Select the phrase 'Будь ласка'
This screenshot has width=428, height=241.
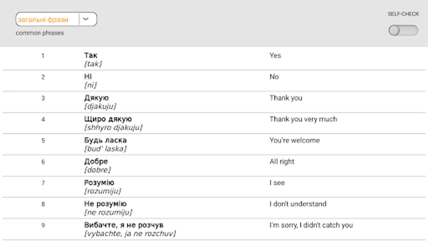coord(105,140)
